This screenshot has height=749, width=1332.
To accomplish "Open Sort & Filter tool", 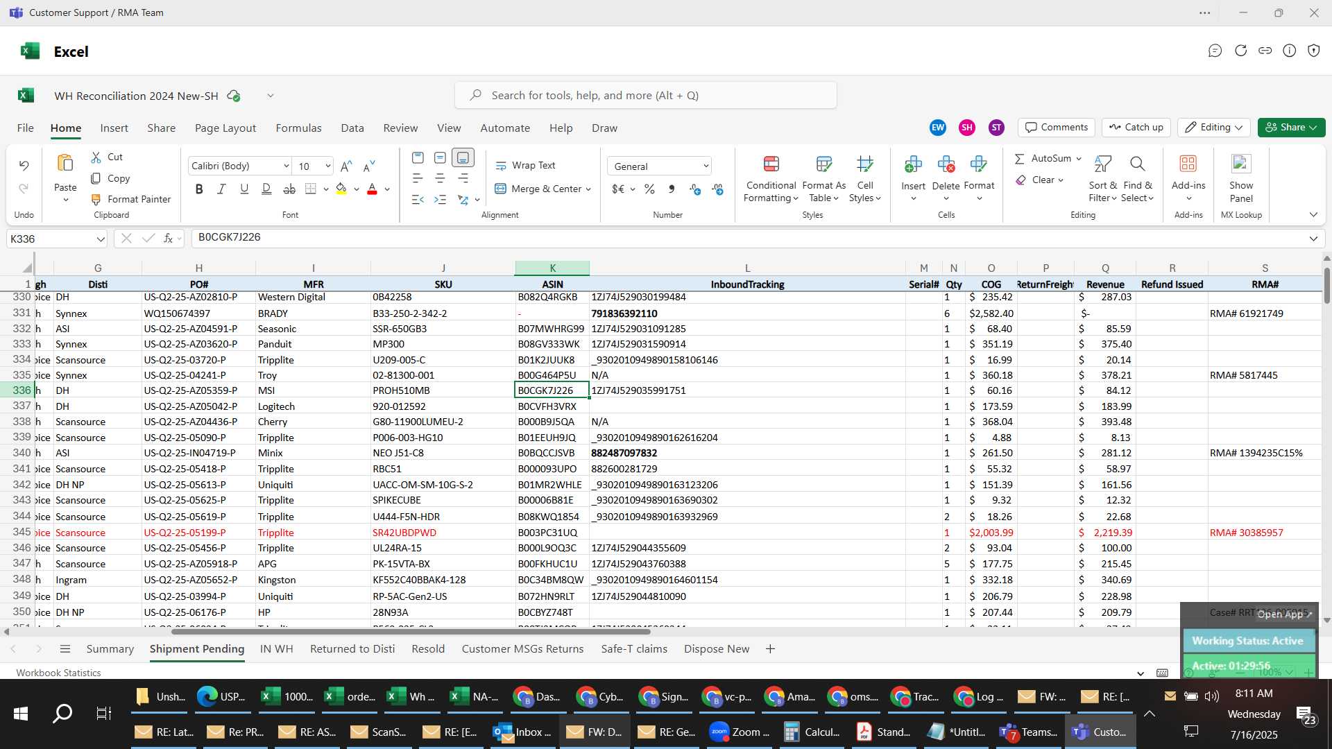I will coord(1102,164).
